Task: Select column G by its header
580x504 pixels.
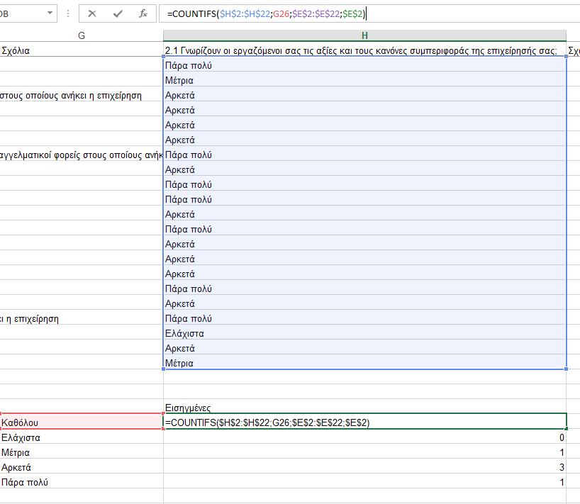Action: (82, 35)
